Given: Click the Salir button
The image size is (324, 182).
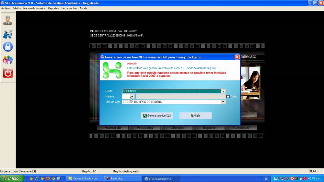Looking at the screenshot, I should 195,116.
